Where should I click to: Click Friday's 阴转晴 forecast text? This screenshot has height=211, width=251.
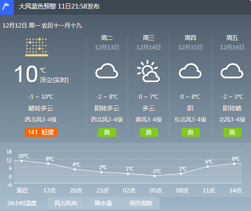coord(232,108)
